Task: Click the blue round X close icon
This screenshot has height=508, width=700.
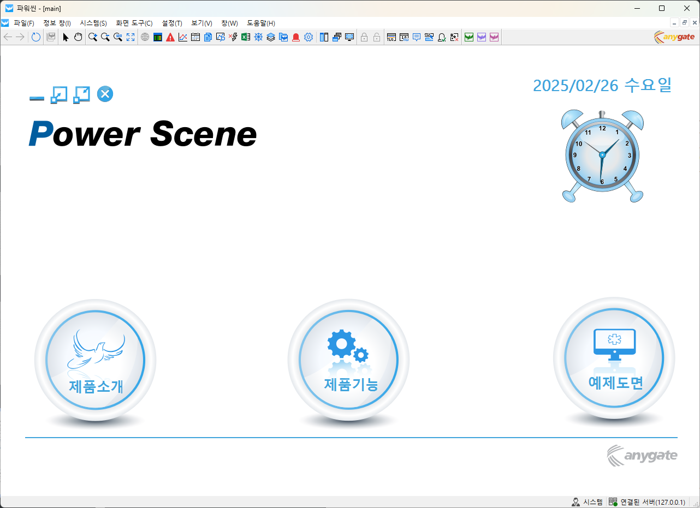Action: [105, 94]
